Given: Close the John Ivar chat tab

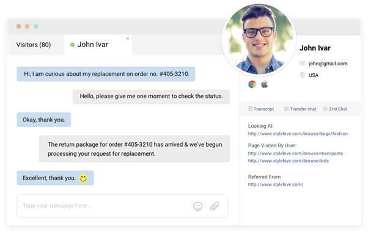Looking at the screenshot, I should (127, 38).
